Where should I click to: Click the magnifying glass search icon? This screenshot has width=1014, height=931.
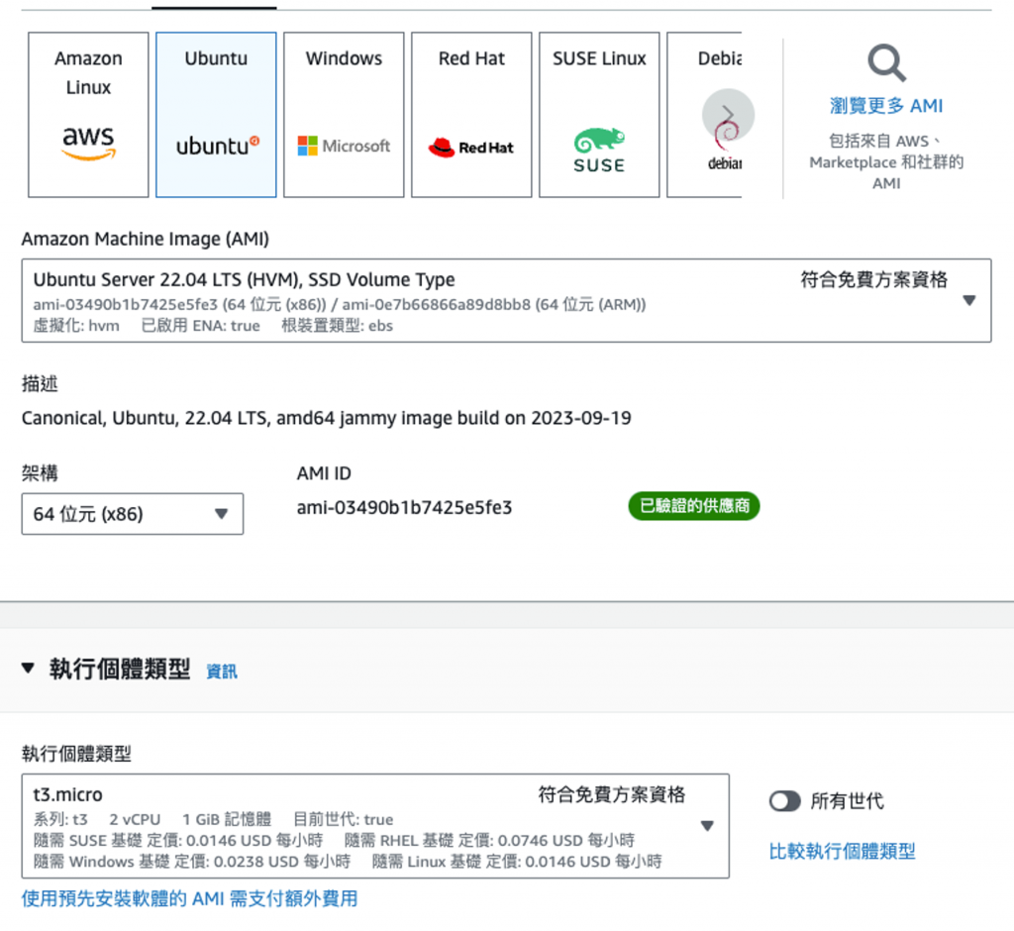pyautogui.click(x=886, y=62)
